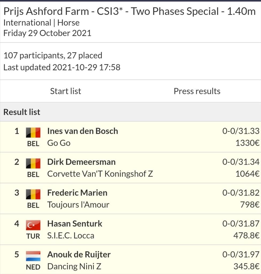Open the Start list tab
Image resolution: width=261 pixels, height=274 pixels.
[66, 91]
